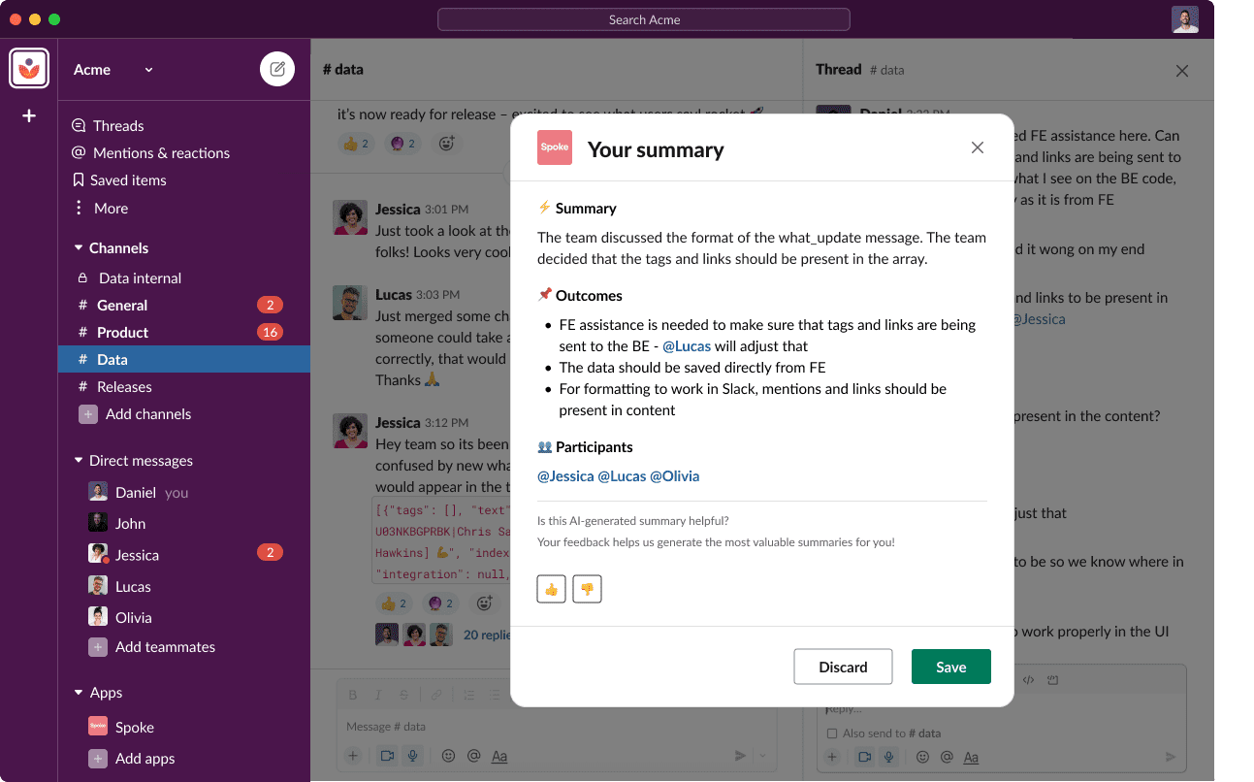Give thumbs up feedback on summary

point(551,589)
